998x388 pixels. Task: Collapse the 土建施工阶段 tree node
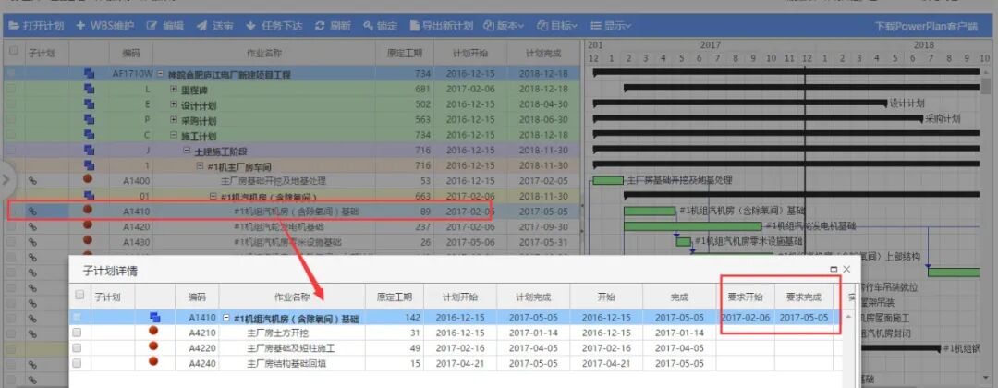point(187,150)
